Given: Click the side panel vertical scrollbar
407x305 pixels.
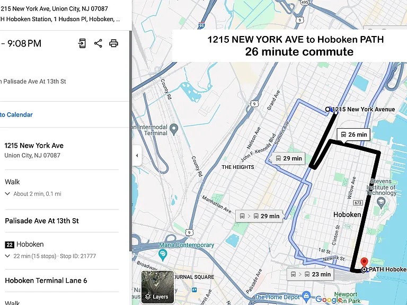Looking at the screenshot, I should [130, 140].
